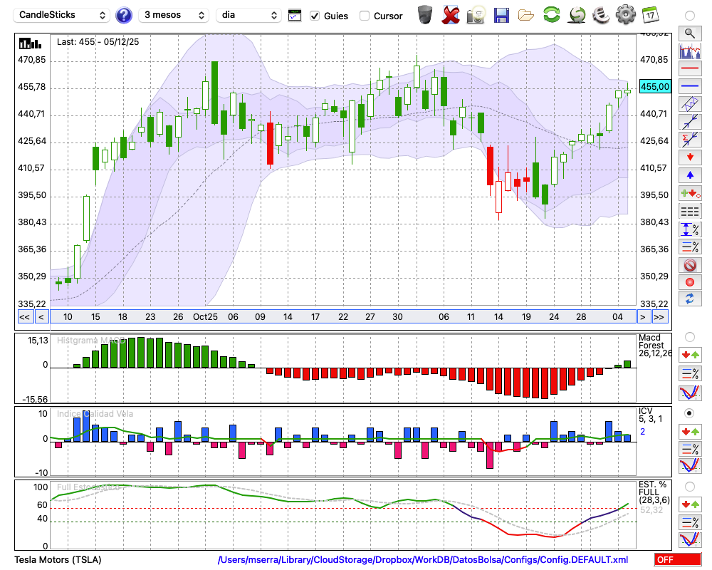Click the bar chart icon at chart top-left
This screenshot has width=712, height=570.
click(31, 43)
